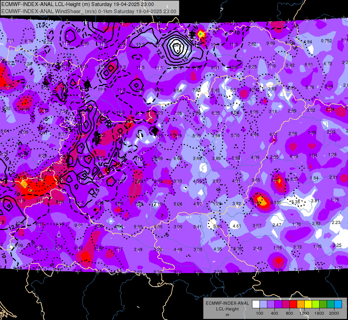Click the legend unit label 'm'
Image resolution: width=348 pixels, height=320 pixels.
click(x=227, y=315)
